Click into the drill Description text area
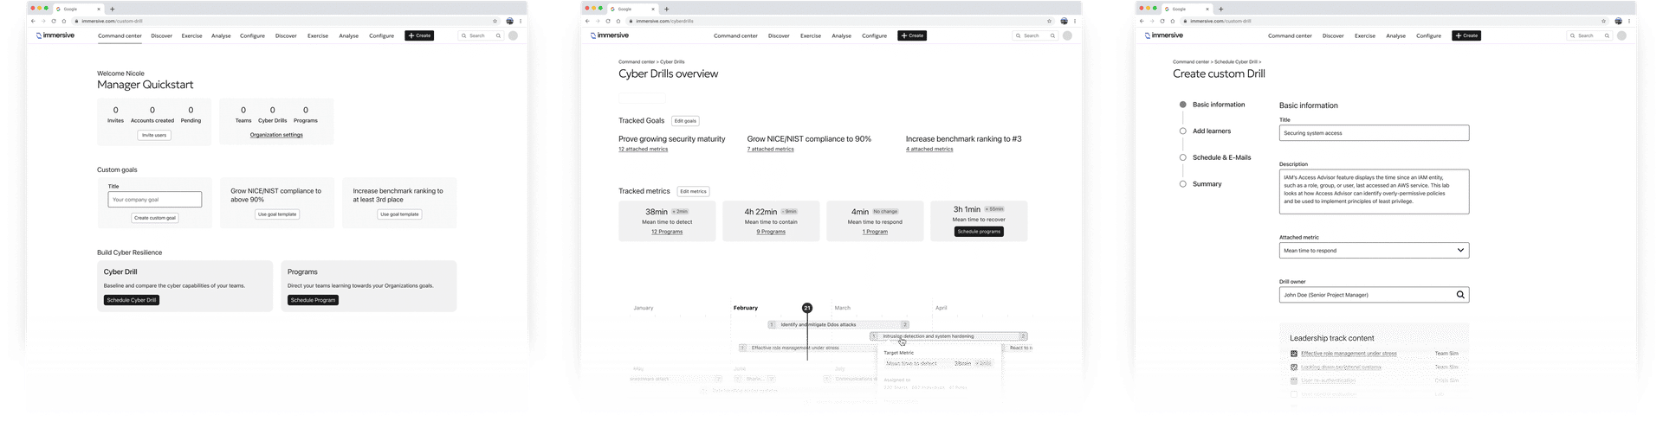Viewport: 1663px width, 428px height. 1374,191
